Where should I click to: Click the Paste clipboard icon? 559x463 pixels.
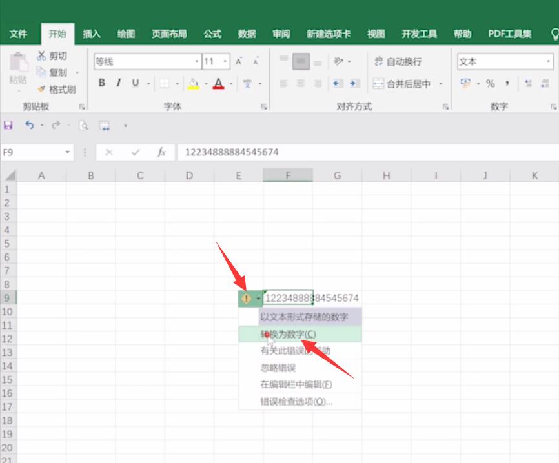coord(18,63)
